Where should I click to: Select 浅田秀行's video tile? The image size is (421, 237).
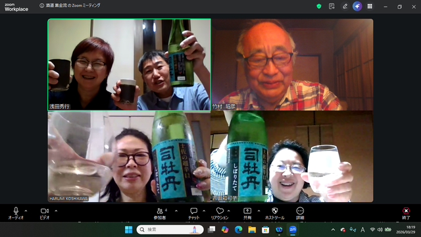(x=129, y=65)
